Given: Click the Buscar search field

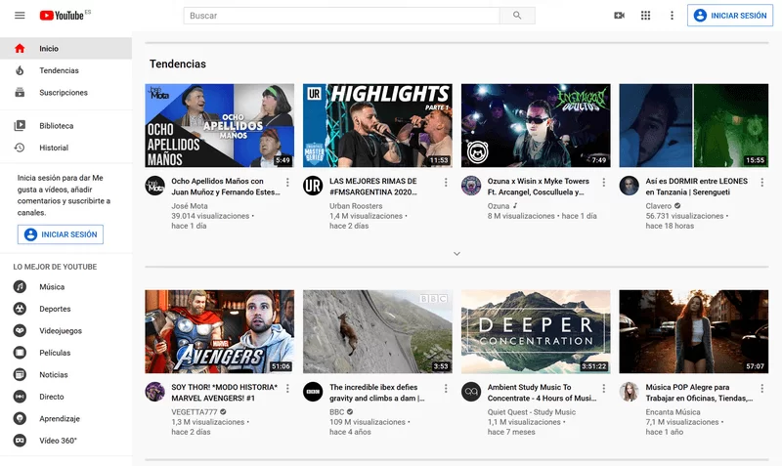Looking at the screenshot, I should [x=341, y=16].
